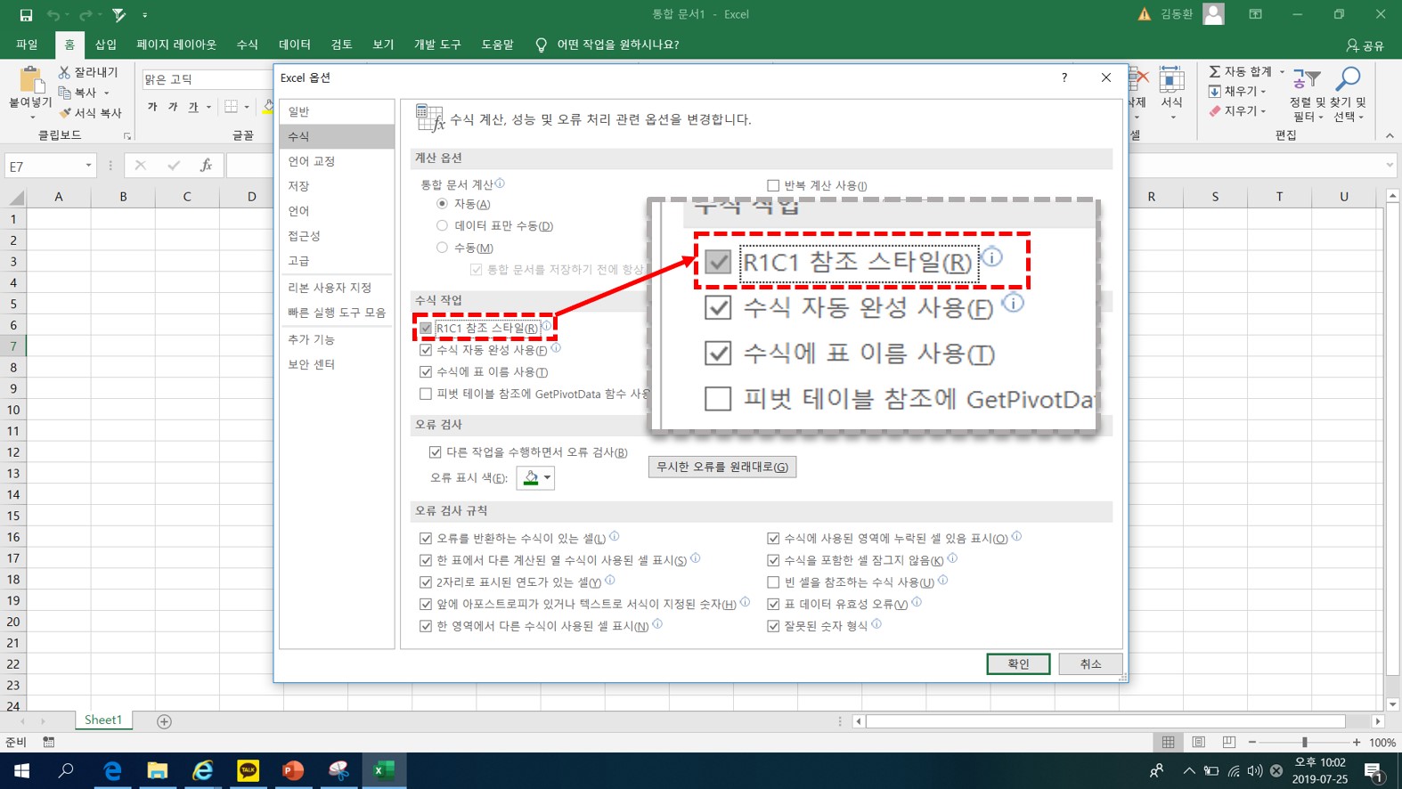Open PowerPoint from taskbar
The width and height of the screenshot is (1402, 789).
pos(293,770)
